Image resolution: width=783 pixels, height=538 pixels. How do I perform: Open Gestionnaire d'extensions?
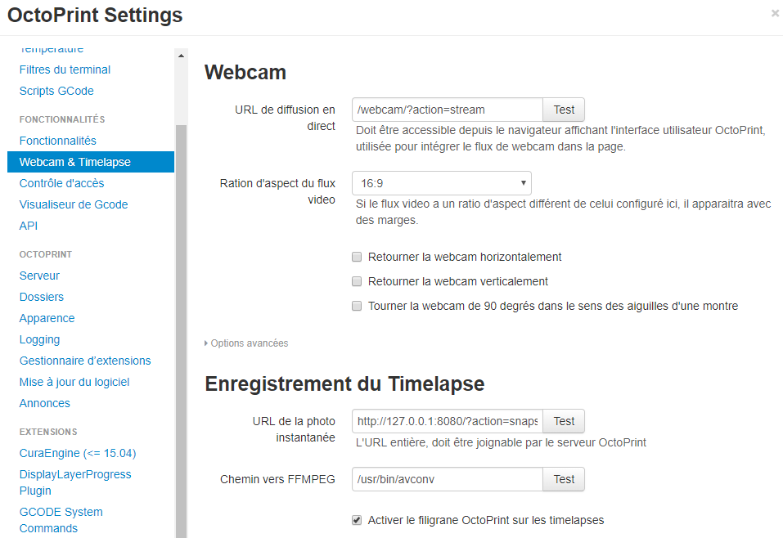coord(85,361)
